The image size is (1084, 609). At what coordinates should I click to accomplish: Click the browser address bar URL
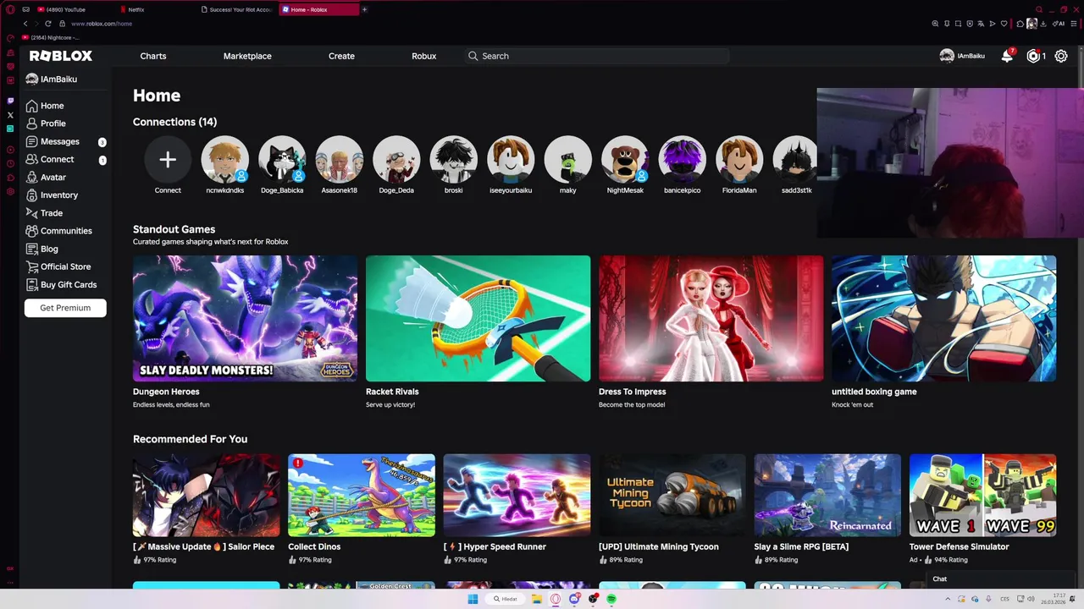click(x=101, y=24)
